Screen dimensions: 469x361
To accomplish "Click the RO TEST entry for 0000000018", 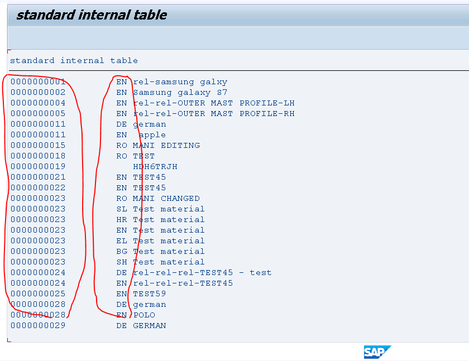I will pyautogui.click(x=142, y=156).
